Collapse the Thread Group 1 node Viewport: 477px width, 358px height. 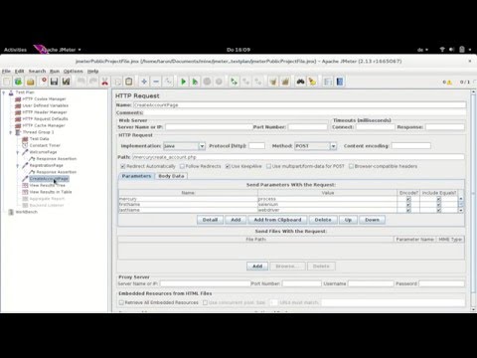11,132
